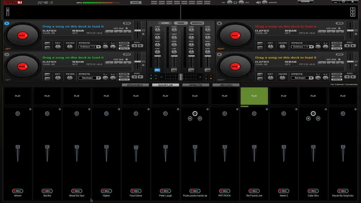
Task: Toggle deck 2 BPM button
Action: [340, 23]
